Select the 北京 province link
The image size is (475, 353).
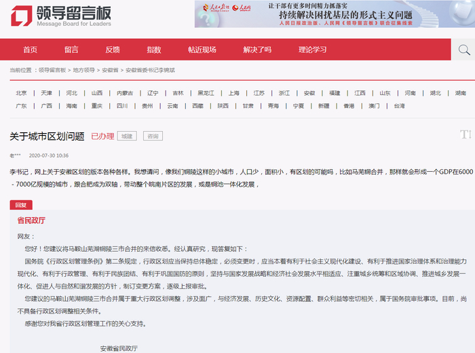point(21,93)
